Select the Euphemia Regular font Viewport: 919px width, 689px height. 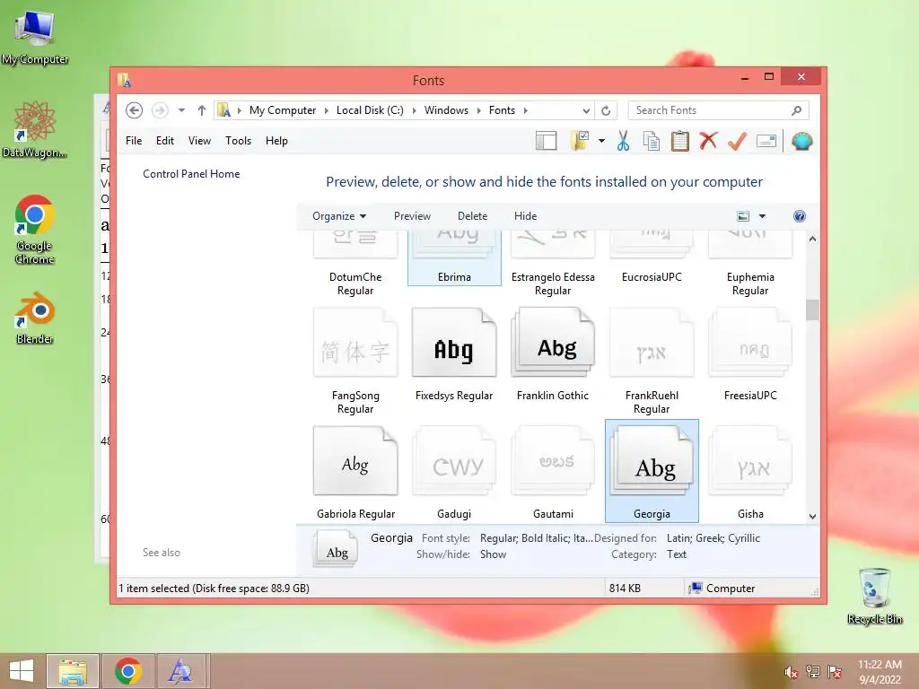750,263
